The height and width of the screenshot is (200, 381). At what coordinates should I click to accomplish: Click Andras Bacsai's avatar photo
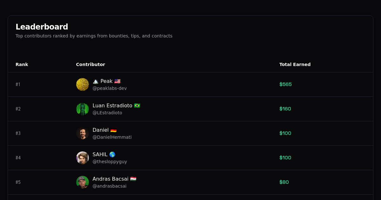tap(83, 182)
